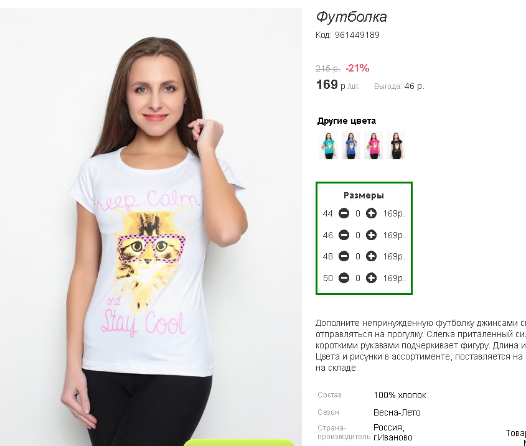
Task: Click minus icon for size 48
Action: pyautogui.click(x=344, y=256)
